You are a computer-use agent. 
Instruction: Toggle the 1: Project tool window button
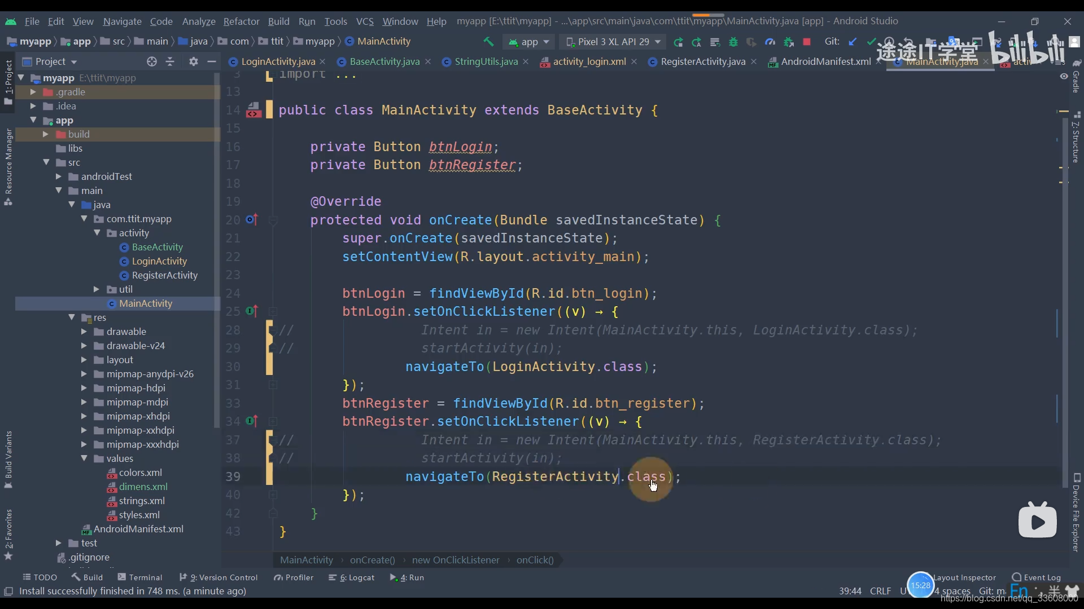tap(8, 82)
